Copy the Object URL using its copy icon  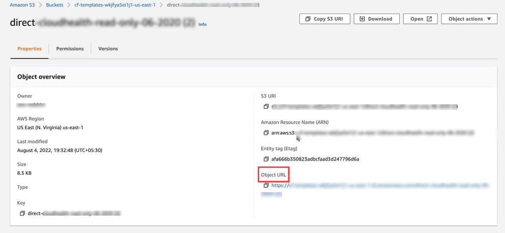[266, 186]
